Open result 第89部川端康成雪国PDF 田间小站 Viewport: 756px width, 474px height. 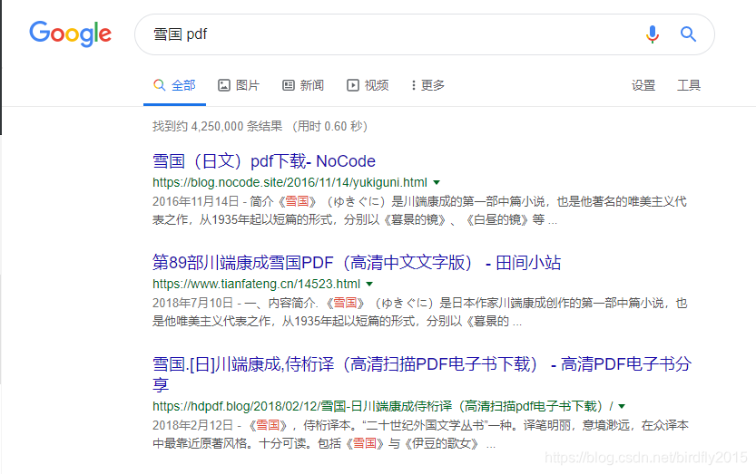coord(357,263)
